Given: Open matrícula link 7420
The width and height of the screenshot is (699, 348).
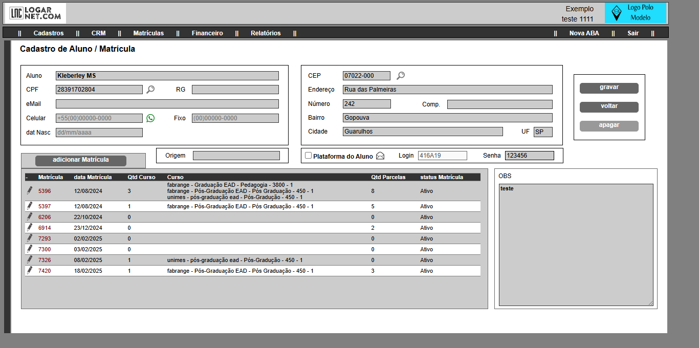Looking at the screenshot, I should point(45,271).
